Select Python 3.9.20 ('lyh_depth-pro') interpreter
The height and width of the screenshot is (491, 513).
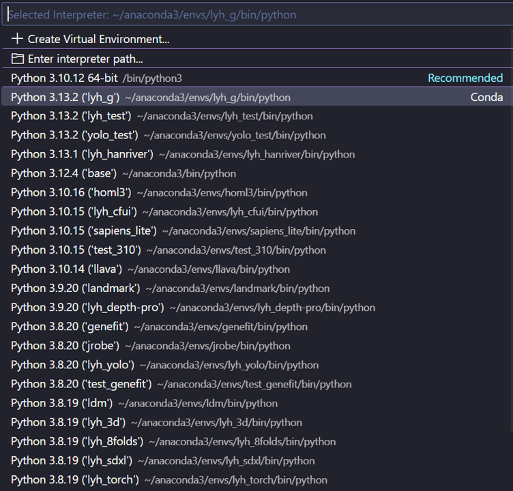(x=257, y=308)
